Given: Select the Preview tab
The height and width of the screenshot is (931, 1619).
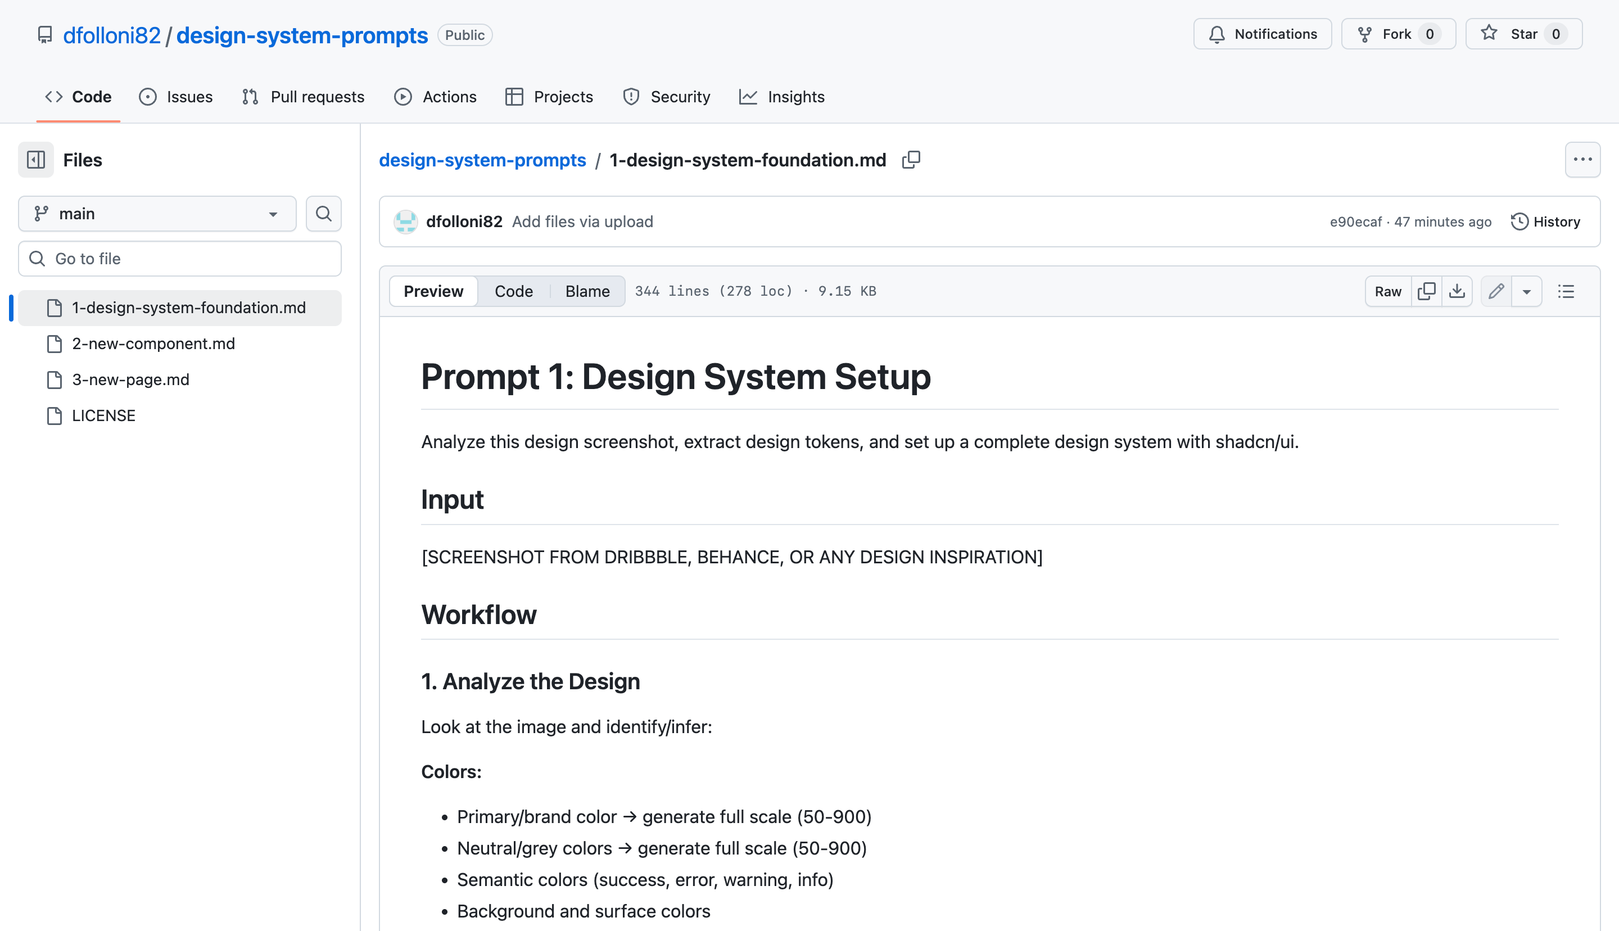Looking at the screenshot, I should [433, 292].
